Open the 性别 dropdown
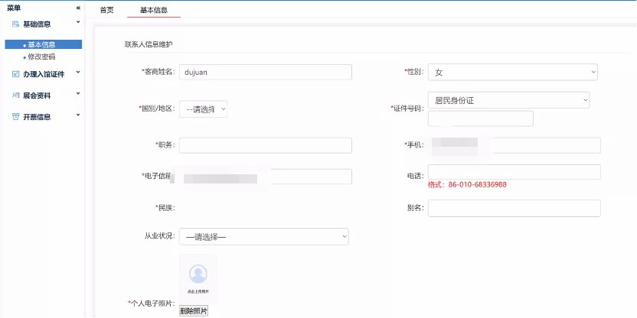Image resolution: width=637 pixels, height=318 pixels. [x=512, y=72]
